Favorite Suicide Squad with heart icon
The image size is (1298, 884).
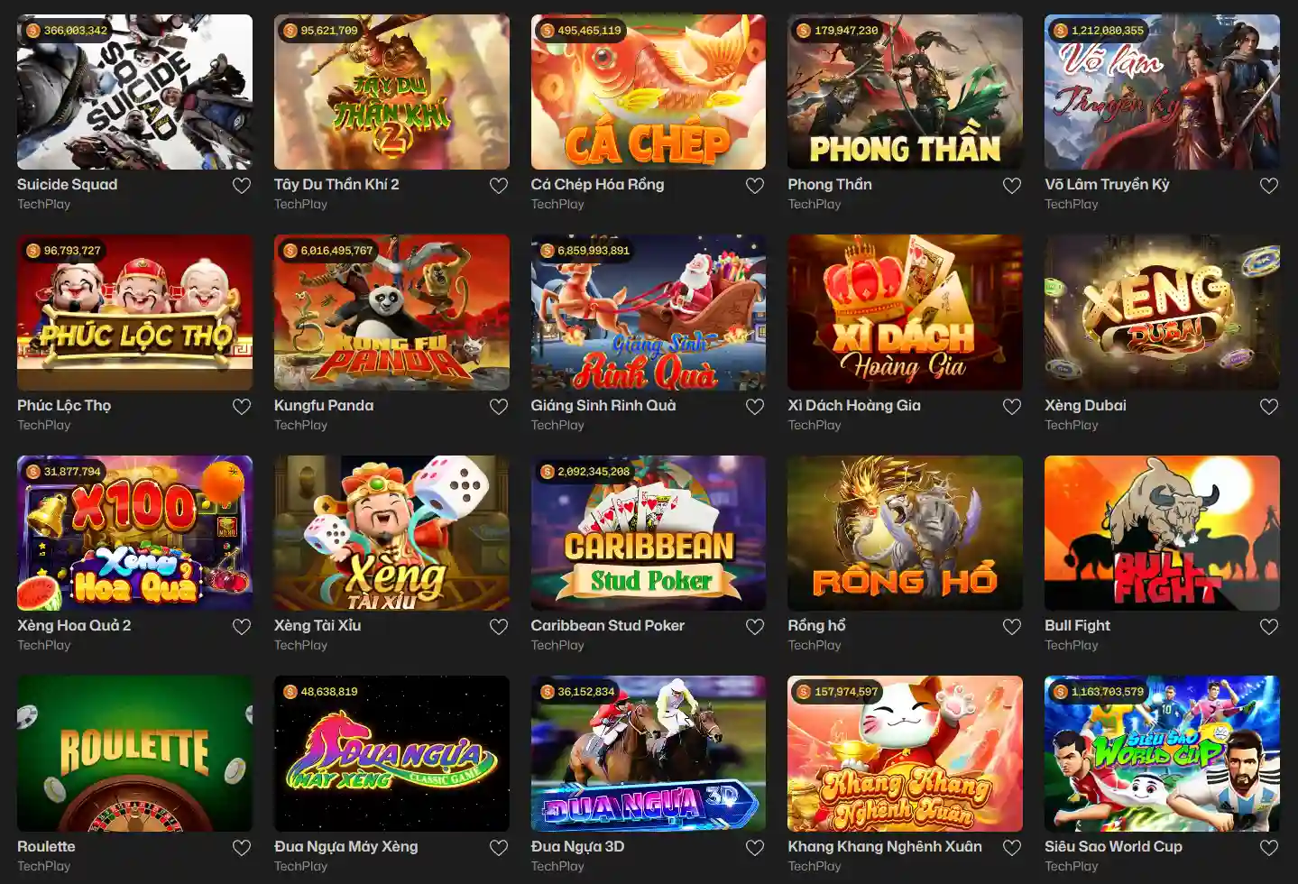pyautogui.click(x=242, y=186)
